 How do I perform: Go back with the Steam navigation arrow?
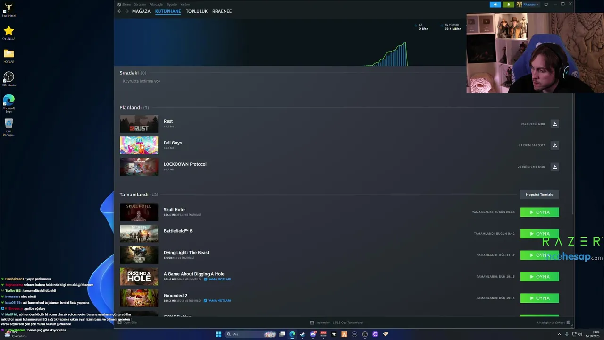click(x=119, y=11)
